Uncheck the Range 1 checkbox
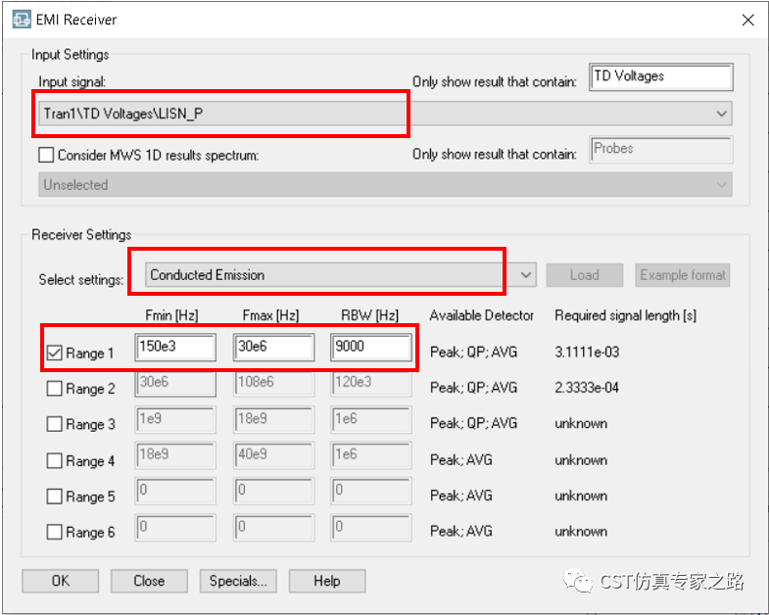The image size is (769, 615). point(55,353)
